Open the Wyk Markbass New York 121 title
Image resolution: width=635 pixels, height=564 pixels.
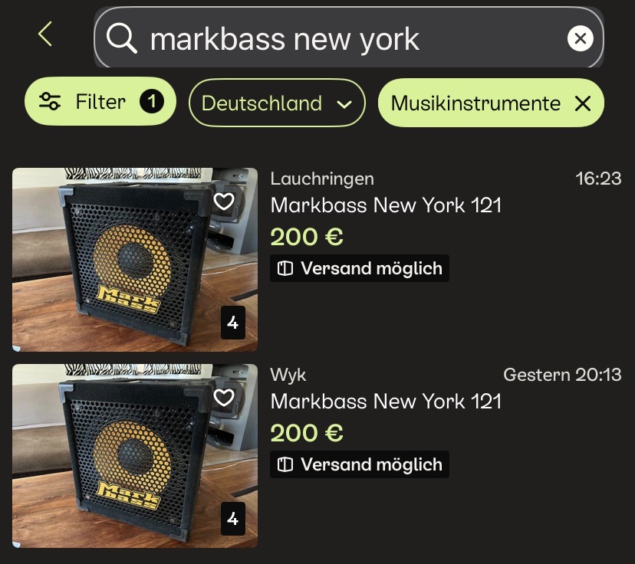tap(386, 402)
